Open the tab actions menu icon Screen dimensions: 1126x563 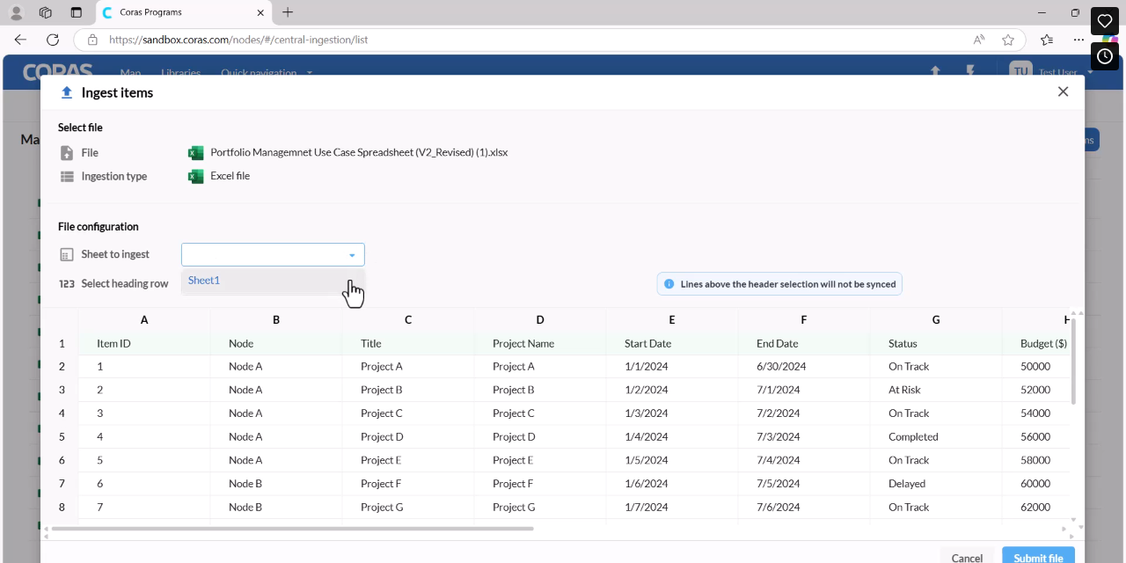(76, 12)
